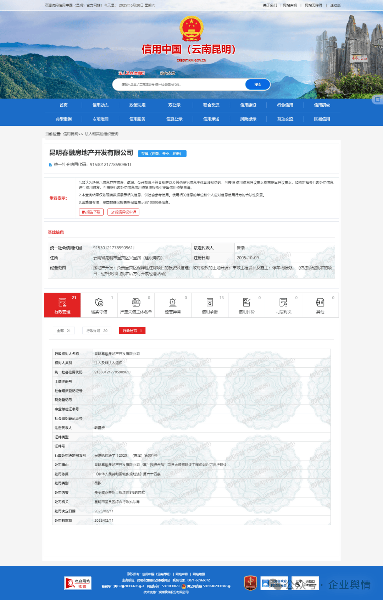
Task: Click the 政府网站找错 badge
Action: click(x=78, y=583)
